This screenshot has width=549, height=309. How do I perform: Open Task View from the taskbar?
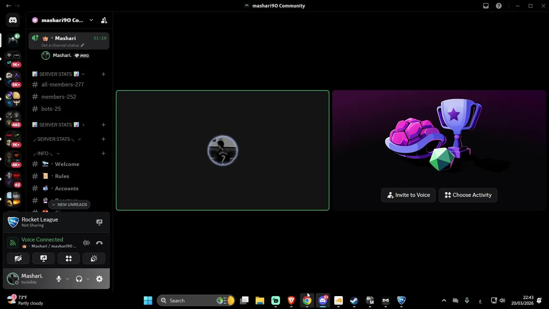[x=244, y=300]
